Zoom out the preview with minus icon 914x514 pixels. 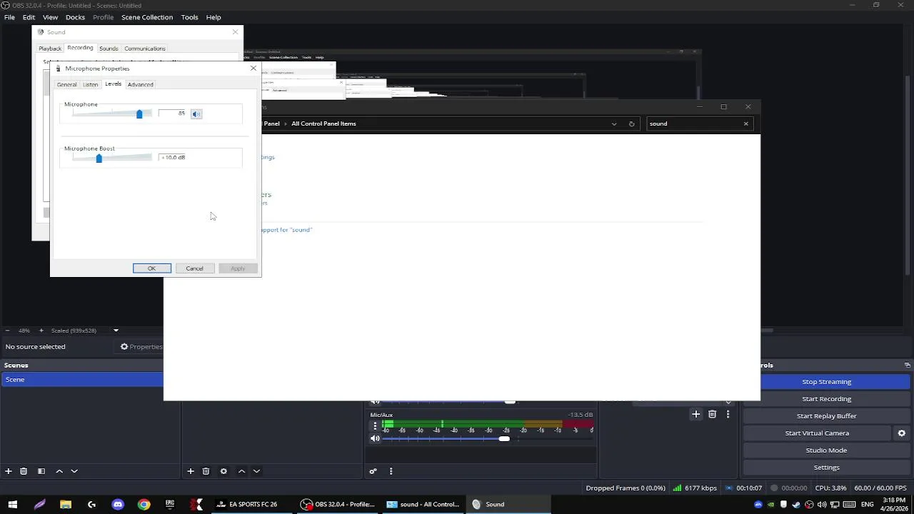click(x=7, y=331)
